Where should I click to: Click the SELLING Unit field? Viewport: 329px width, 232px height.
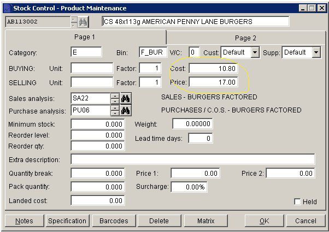coord(92,82)
